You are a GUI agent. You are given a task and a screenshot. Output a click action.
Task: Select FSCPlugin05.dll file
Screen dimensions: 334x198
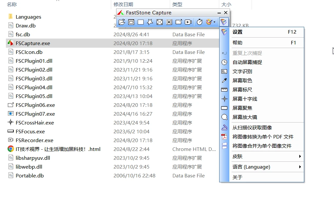34,96
